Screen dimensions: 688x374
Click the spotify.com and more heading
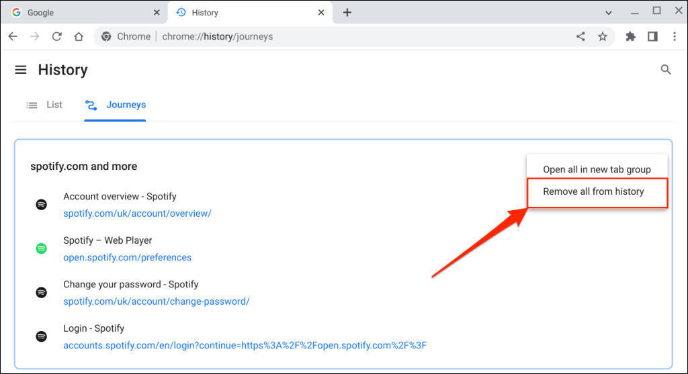click(84, 166)
